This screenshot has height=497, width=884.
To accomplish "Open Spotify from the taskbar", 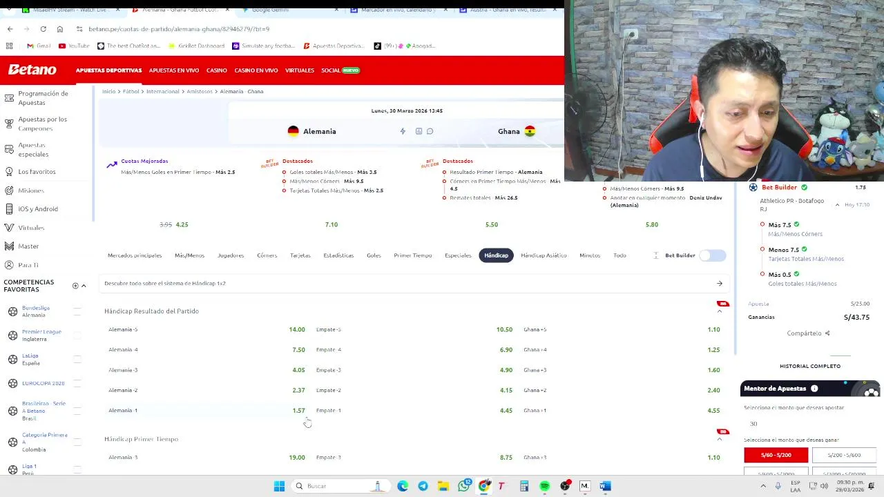I will [545, 486].
